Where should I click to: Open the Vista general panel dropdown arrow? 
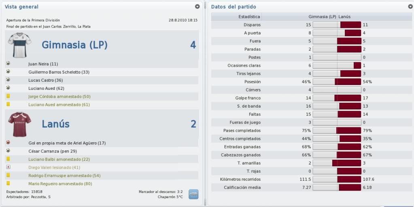(197, 6)
